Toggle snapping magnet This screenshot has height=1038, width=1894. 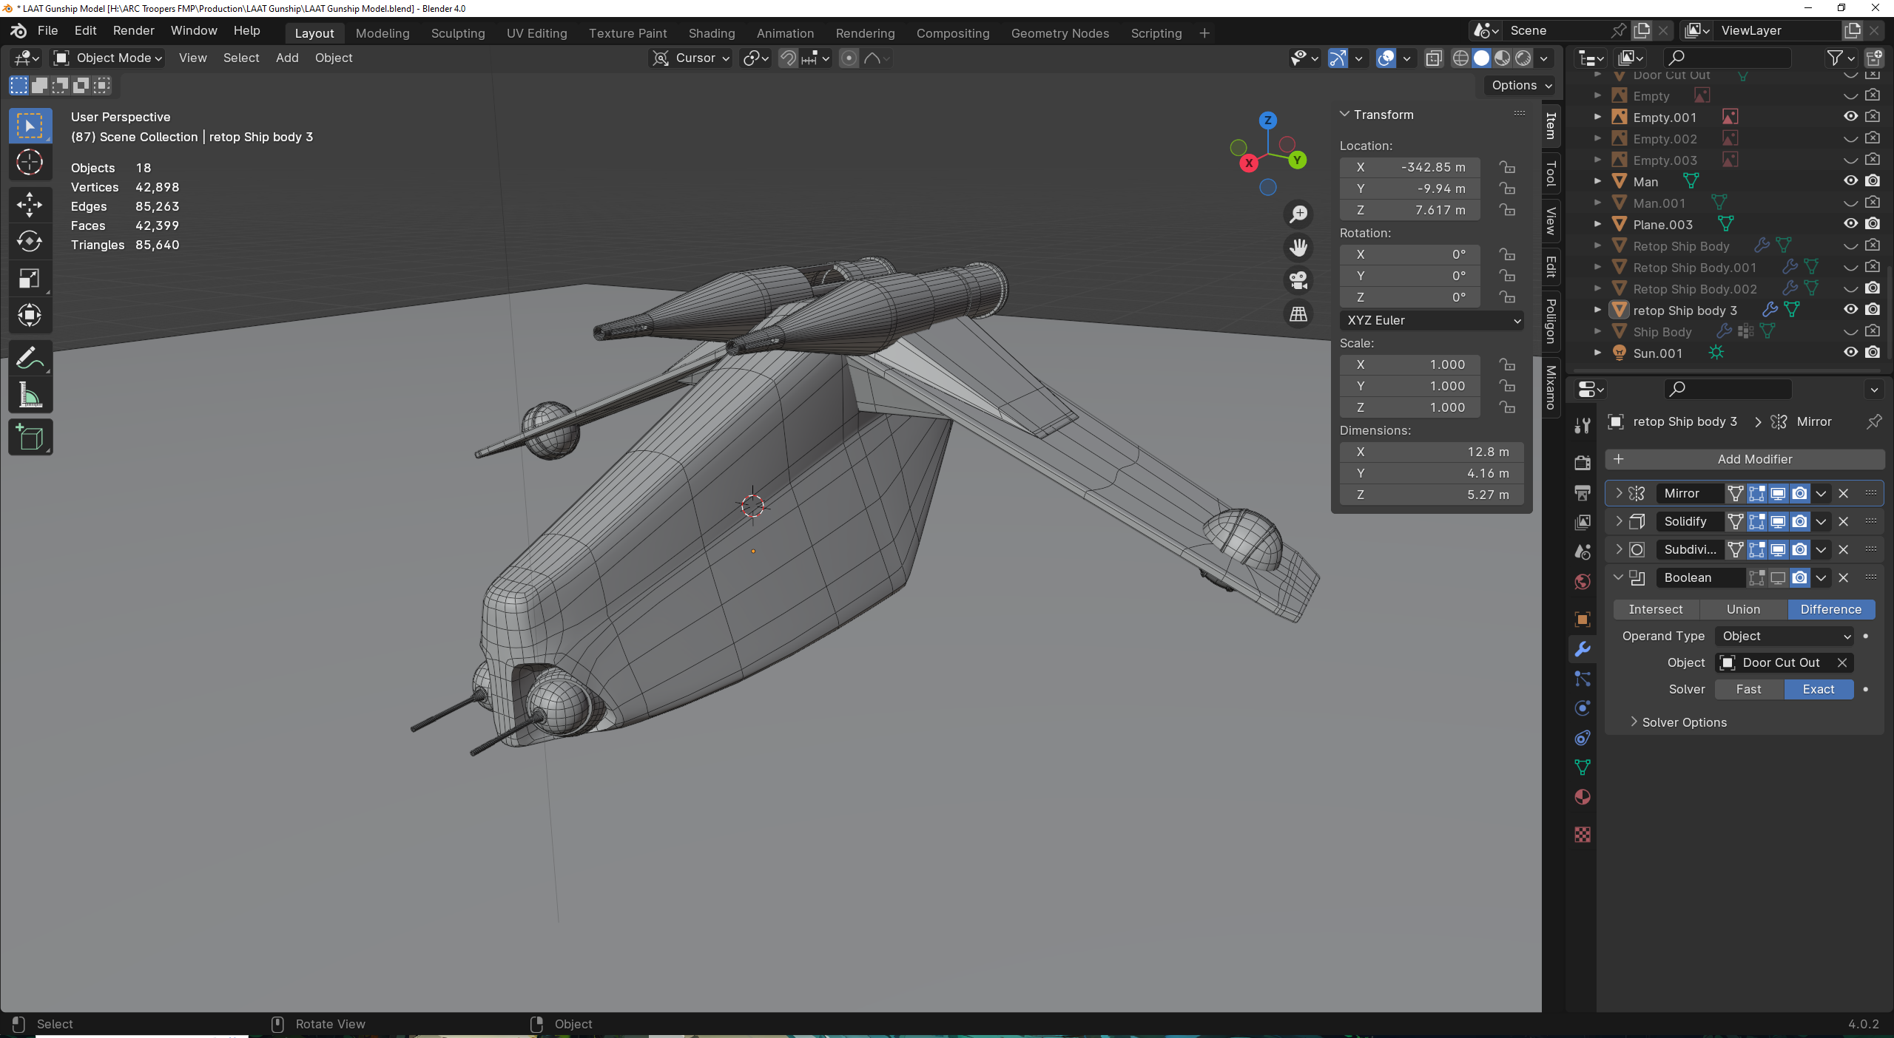click(789, 58)
